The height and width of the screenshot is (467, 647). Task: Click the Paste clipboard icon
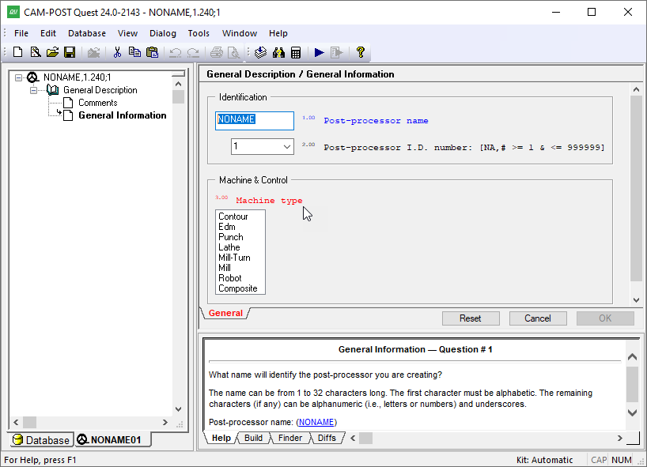point(153,52)
